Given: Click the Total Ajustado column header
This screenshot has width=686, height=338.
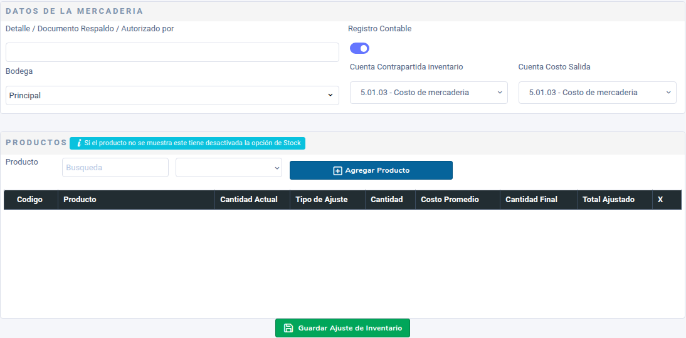Looking at the screenshot, I should pyautogui.click(x=615, y=200).
